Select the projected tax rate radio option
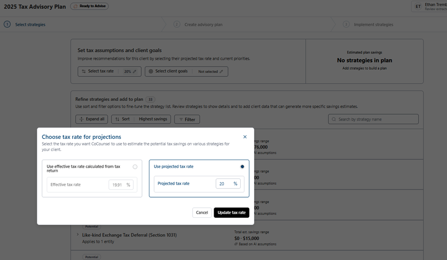Viewport: 447px width, 260px height. tap(242, 166)
